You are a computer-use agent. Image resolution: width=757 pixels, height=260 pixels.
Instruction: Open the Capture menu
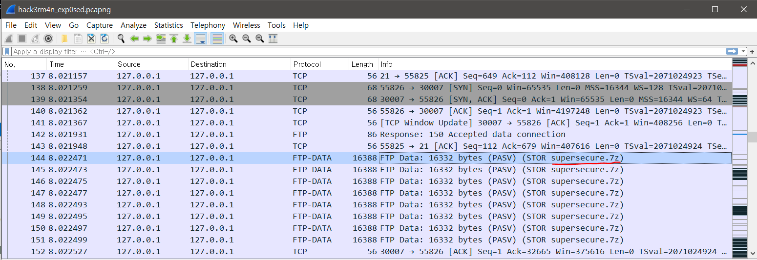pyautogui.click(x=100, y=25)
